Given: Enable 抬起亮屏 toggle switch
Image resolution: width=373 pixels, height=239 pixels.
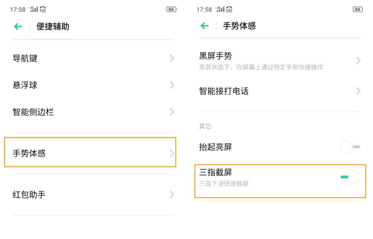Looking at the screenshot, I should (351, 147).
